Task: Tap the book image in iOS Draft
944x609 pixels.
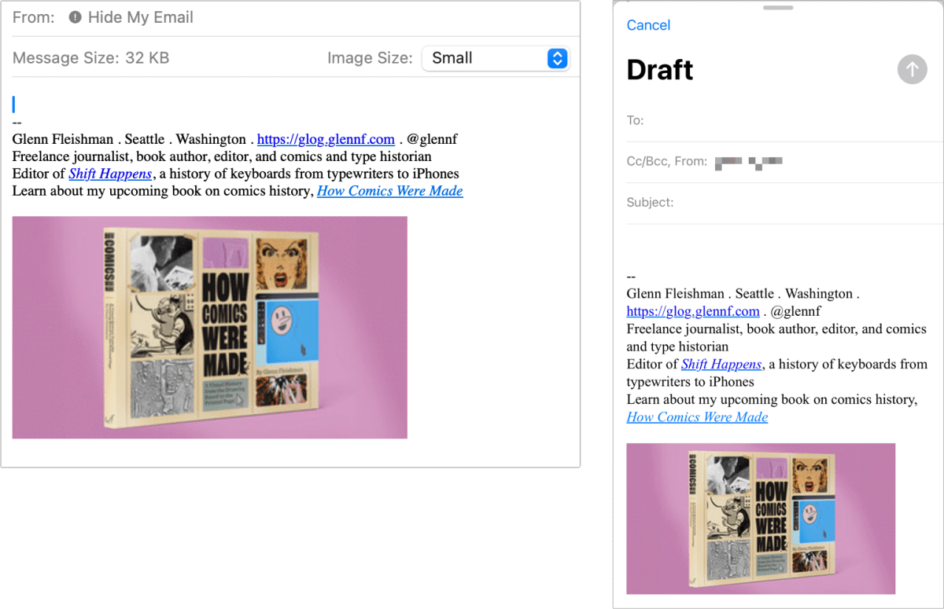Action: (761, 519)
